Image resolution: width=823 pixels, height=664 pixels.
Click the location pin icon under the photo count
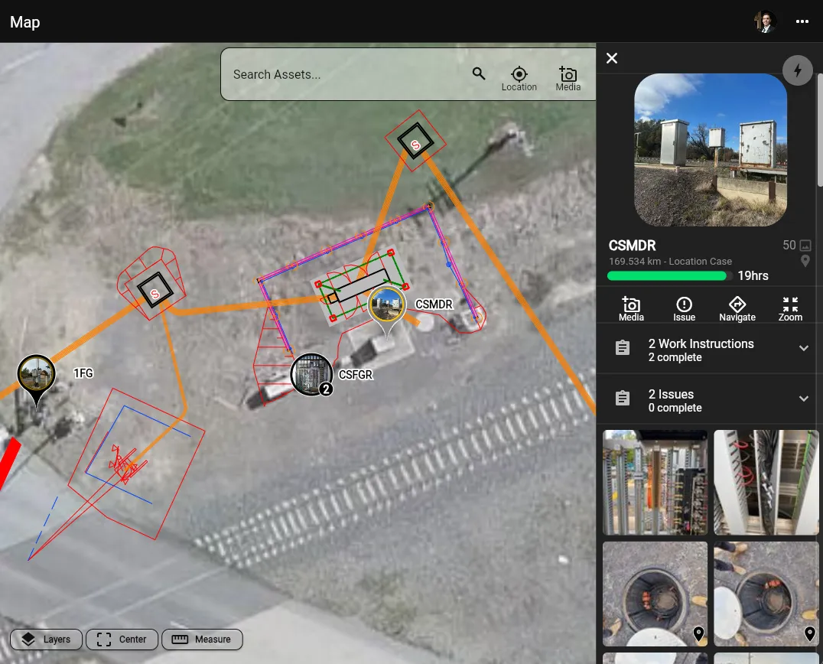[x=805, y=261]
